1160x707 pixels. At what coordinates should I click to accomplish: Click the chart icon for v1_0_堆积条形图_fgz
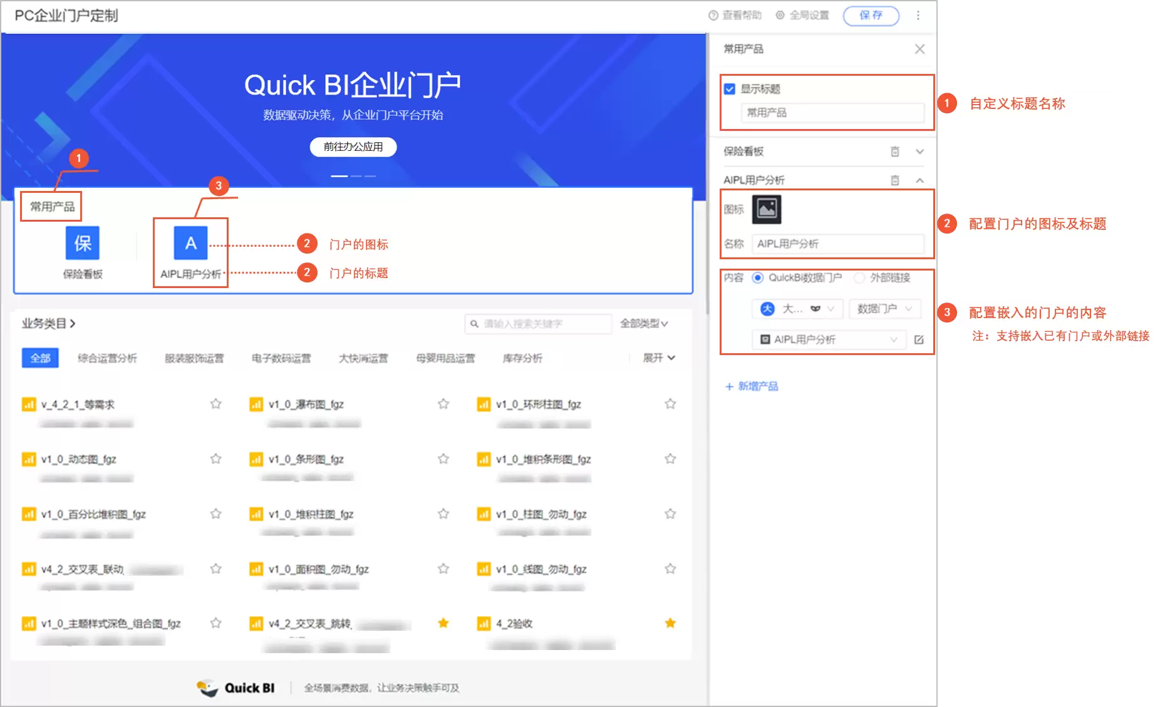[x=484, y=459]
